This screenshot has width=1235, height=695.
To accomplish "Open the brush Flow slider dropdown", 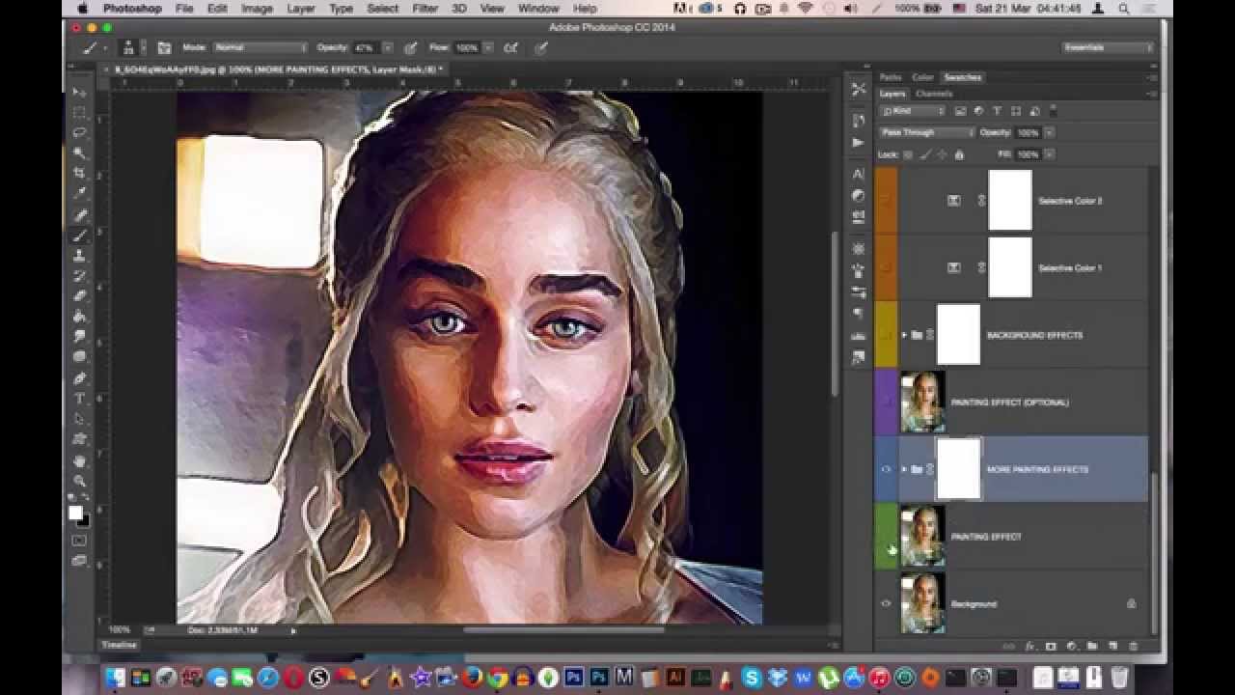I will point(488,47).
